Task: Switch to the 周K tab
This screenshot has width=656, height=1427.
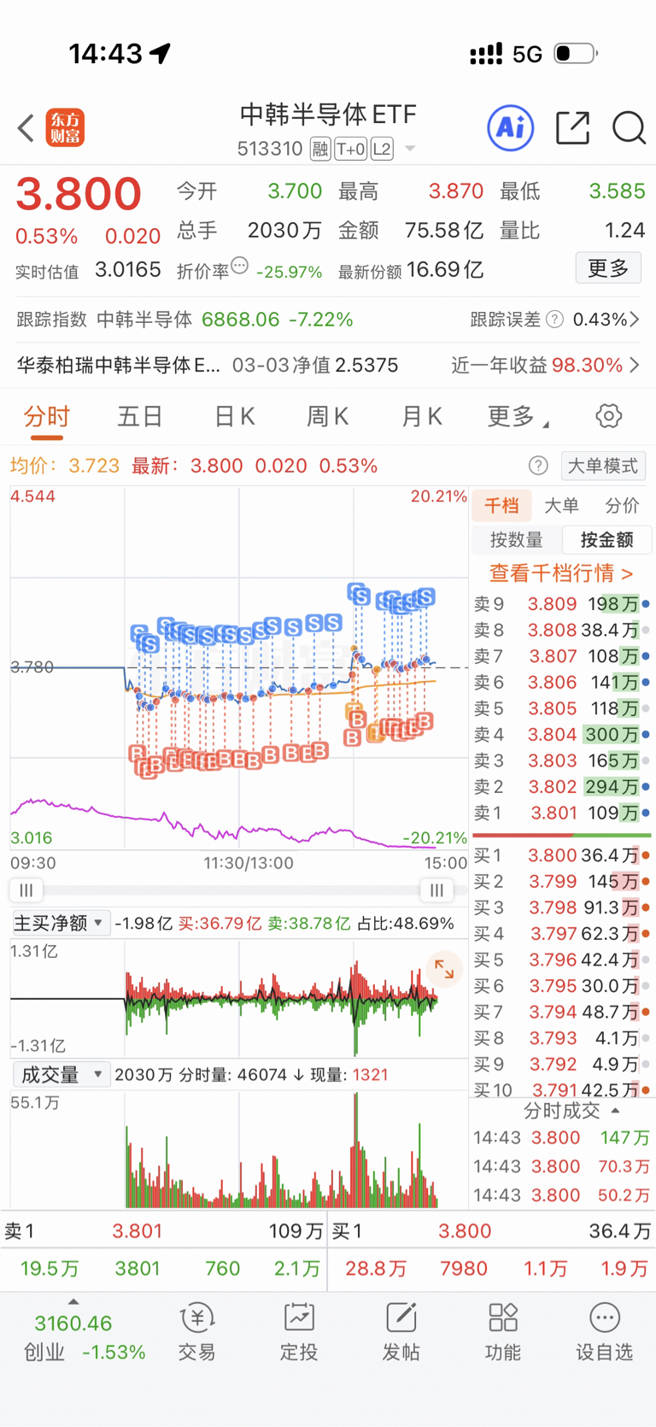Action: (327, 416)
